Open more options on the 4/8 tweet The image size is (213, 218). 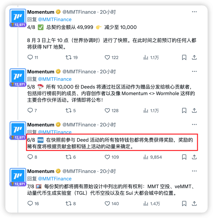(194, 12)
